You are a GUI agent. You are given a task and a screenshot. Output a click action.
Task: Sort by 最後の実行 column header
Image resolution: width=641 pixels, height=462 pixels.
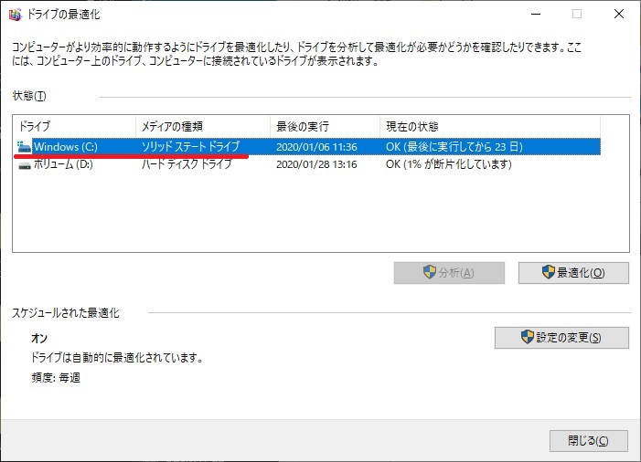pyautogui.click(x=325, y=127)
